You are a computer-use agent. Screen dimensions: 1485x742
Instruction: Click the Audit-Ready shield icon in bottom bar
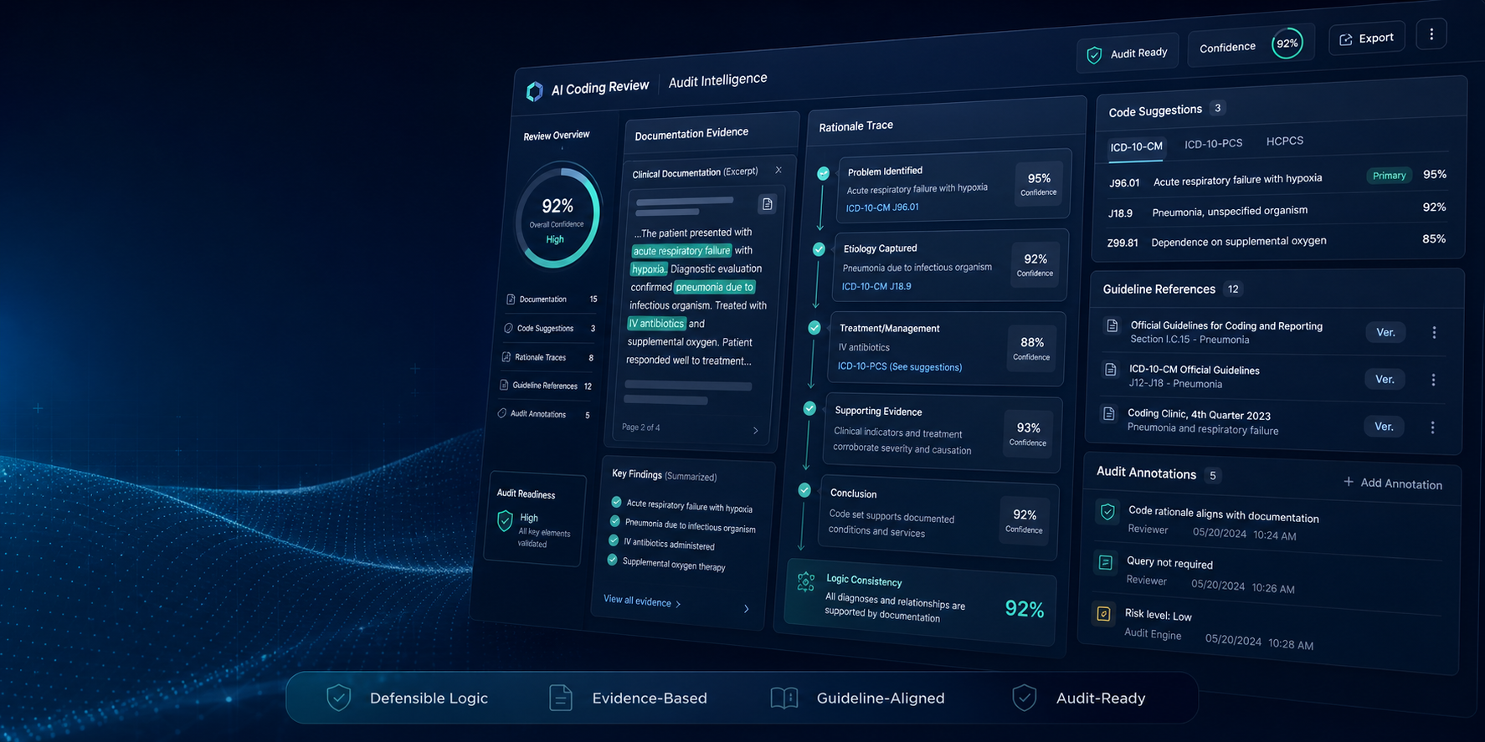[1025, 697]
